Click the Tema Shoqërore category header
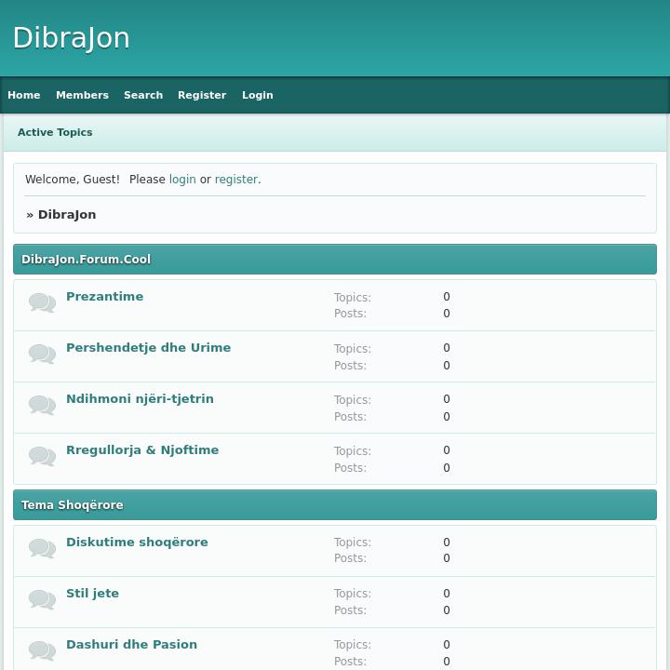Image resolution: width=670 pixels, height=670 pixels. pos(73,505)
